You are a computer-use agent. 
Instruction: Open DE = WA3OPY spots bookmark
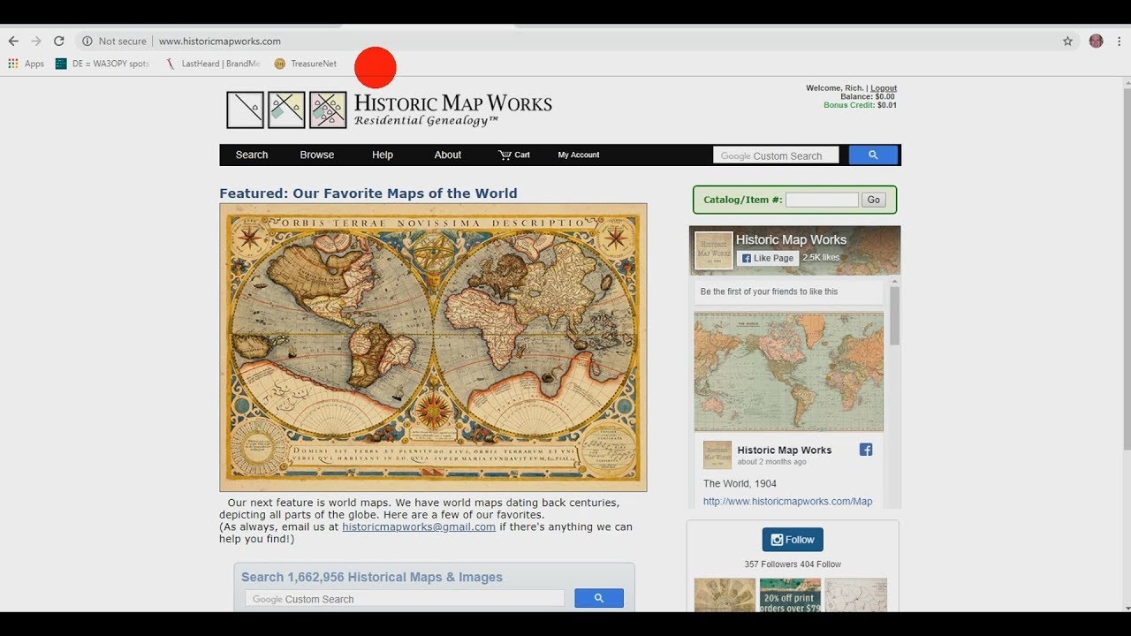102,64
